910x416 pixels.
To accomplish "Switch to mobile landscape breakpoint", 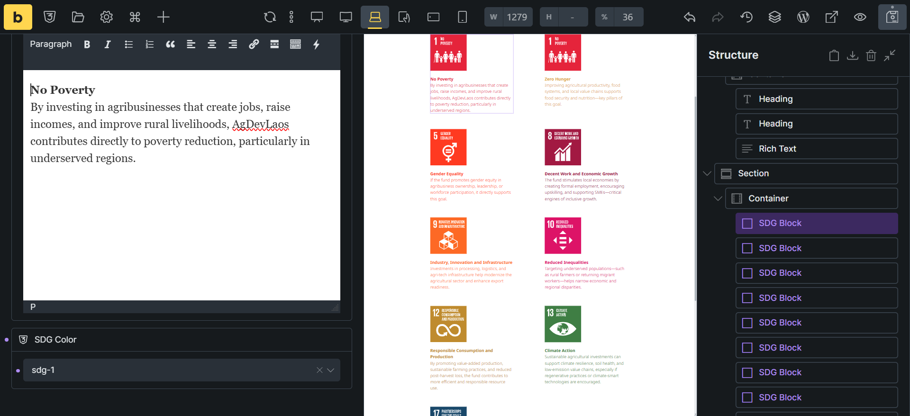I will click(x=434, y=17).
